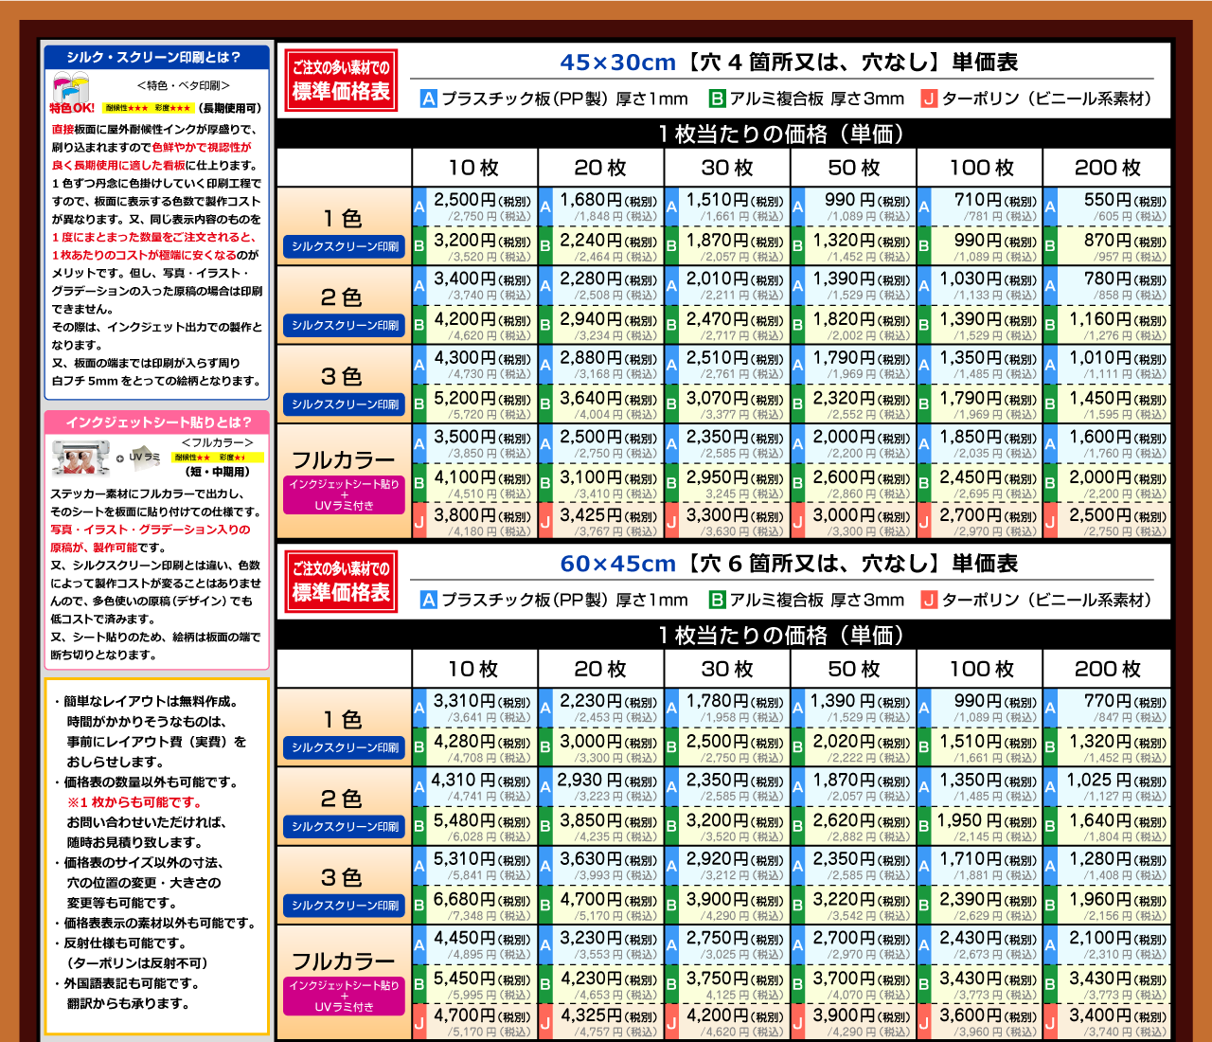Image resolution: width=1212 pixels, height=1042 pixels.
Task: Click the paint cans icon in the silk screen panel
Action: click(72, 89)
